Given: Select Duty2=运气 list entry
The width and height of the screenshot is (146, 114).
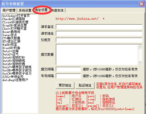Looking at the screenshot, I should click(x=10, y=54).
